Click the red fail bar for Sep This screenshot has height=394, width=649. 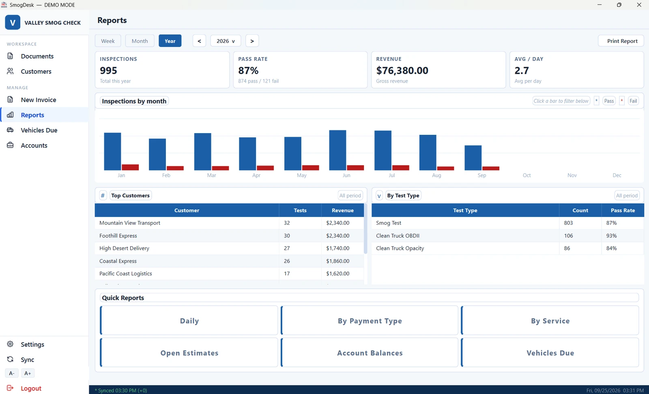point(491,168)
